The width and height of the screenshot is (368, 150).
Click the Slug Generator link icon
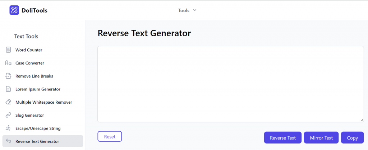8,115
